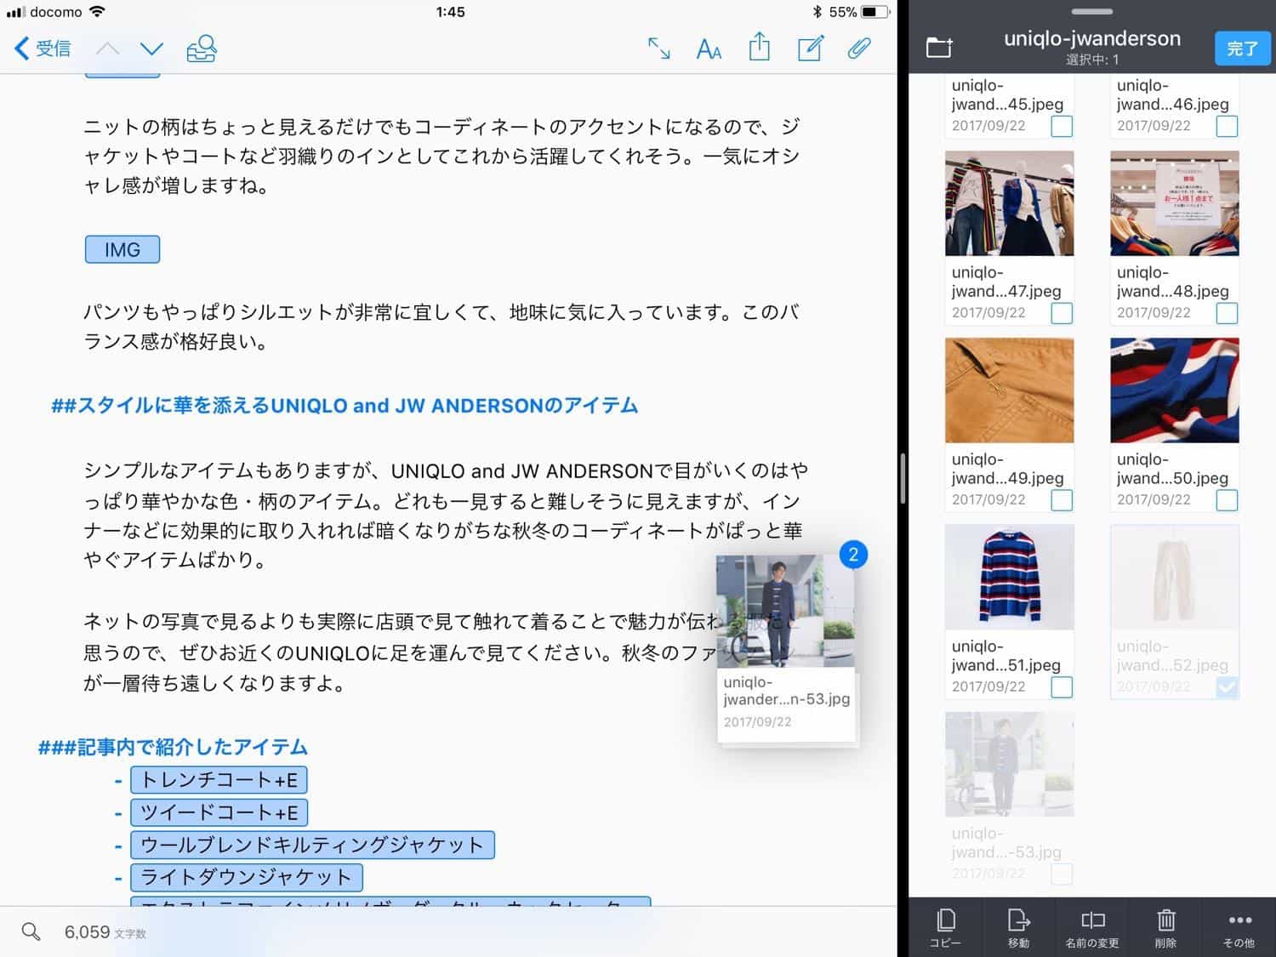Tap the search magnifier icon
This screenshot has width=1276, height=957.
(x=31, y=931)
